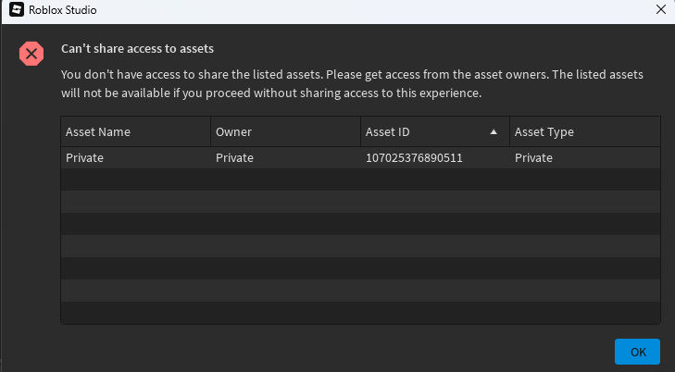Select asset ID 107025376890511 cell
Screen dimensions: 675x372
(435, 158)
